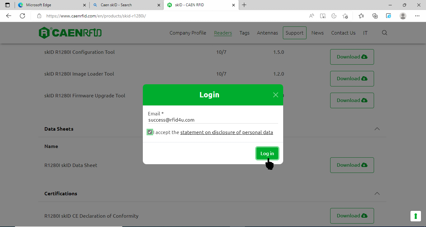Image resolution: width=426 pixels, height=227 pixels.
Task: Click the CAEN RFID logo
Action: coord(70,33)
